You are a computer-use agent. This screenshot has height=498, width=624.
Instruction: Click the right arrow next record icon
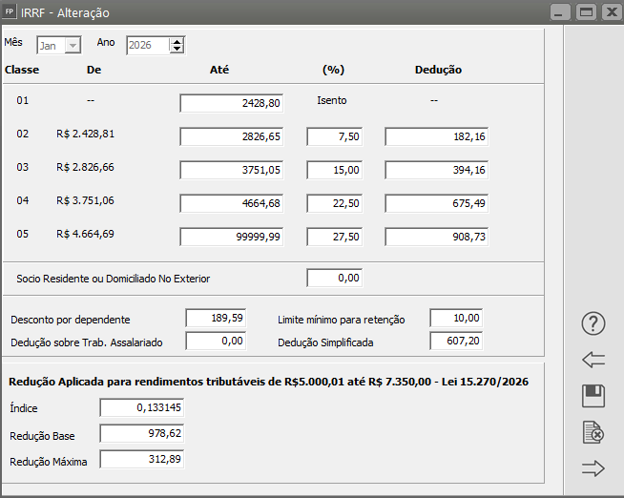point(593,467)
